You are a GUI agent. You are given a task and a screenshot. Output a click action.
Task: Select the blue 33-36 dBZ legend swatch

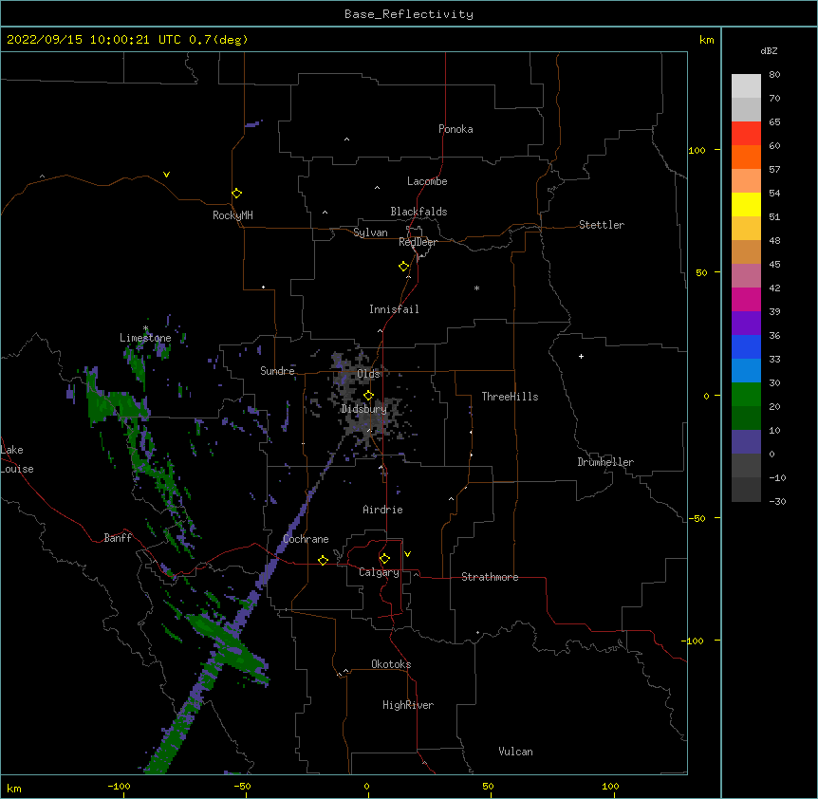(746, 346)
